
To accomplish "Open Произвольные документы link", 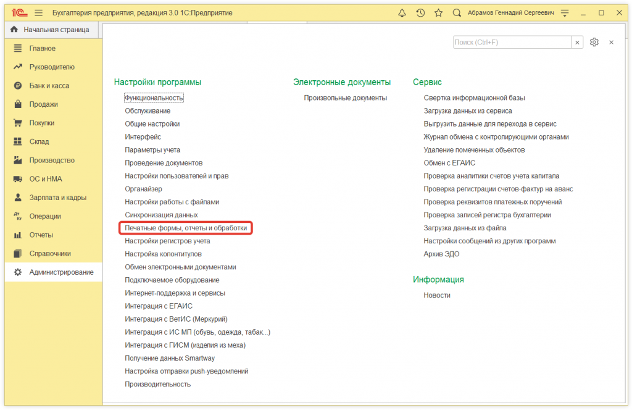I will coord(345,98).
